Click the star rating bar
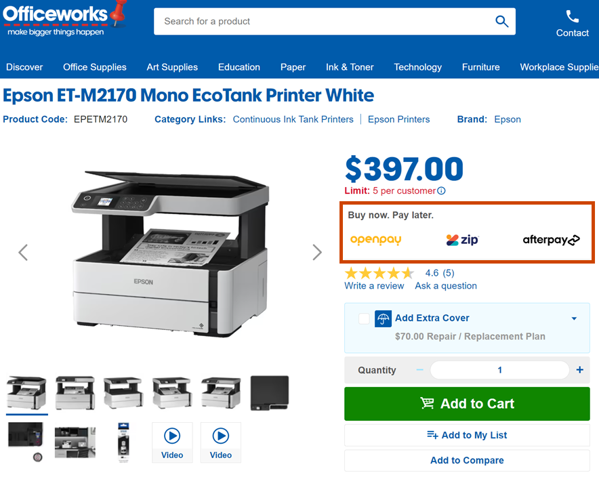The height and width of the screenshot is (479, 599). [x=379, y=273]
